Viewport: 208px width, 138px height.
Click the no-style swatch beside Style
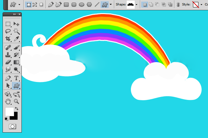196,5
